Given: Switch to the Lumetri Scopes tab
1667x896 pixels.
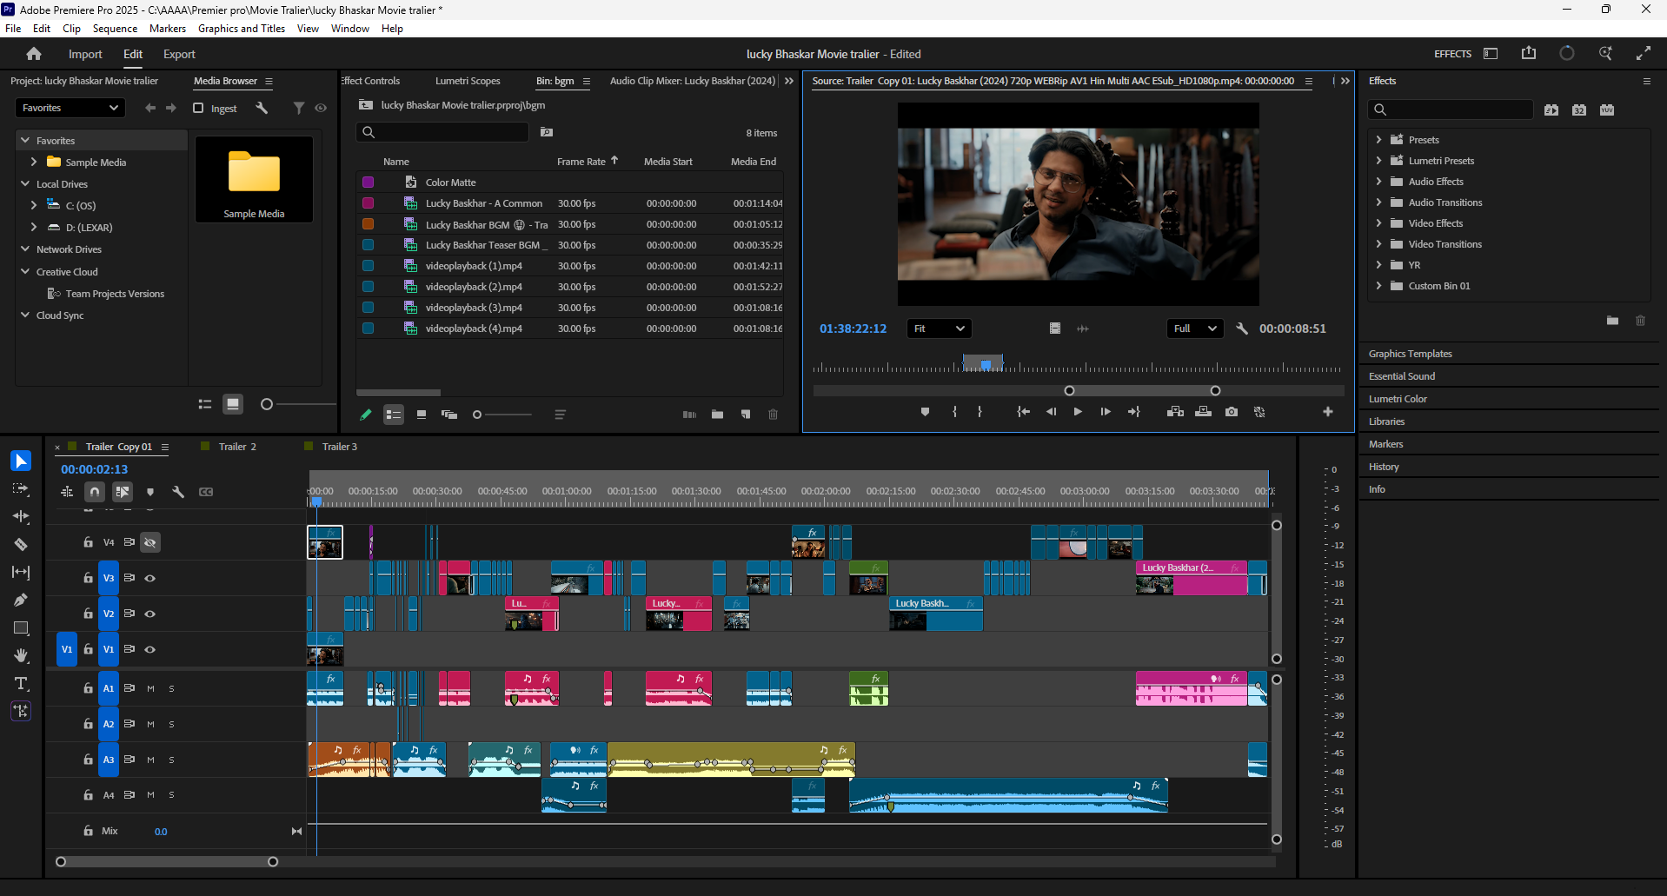Looking at the screenshot, I should [468, 81].
